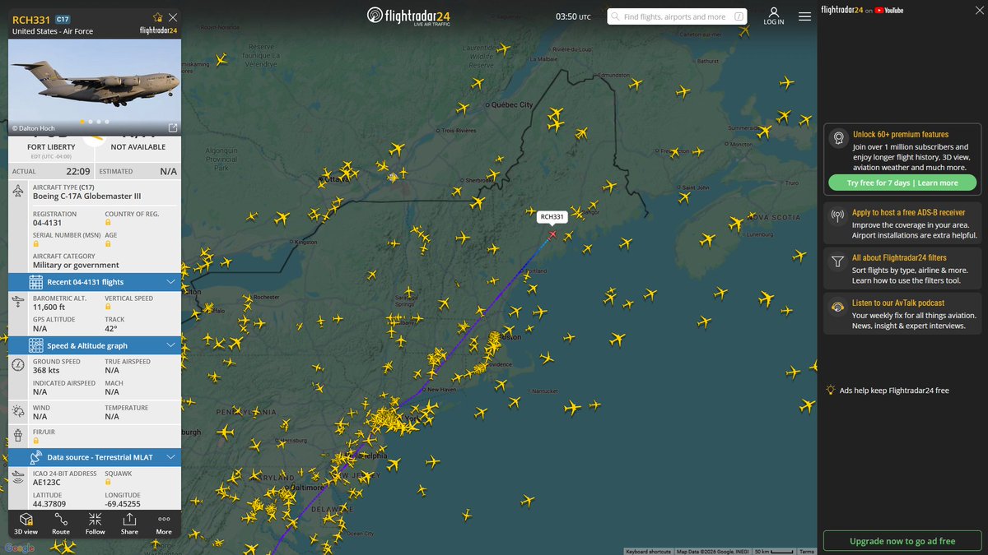Enable Follow mode for this flight
Screen dimensions: 988x555
point(95,523)
